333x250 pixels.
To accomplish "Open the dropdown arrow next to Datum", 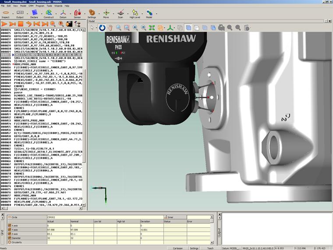I will (x=71, y=14).
